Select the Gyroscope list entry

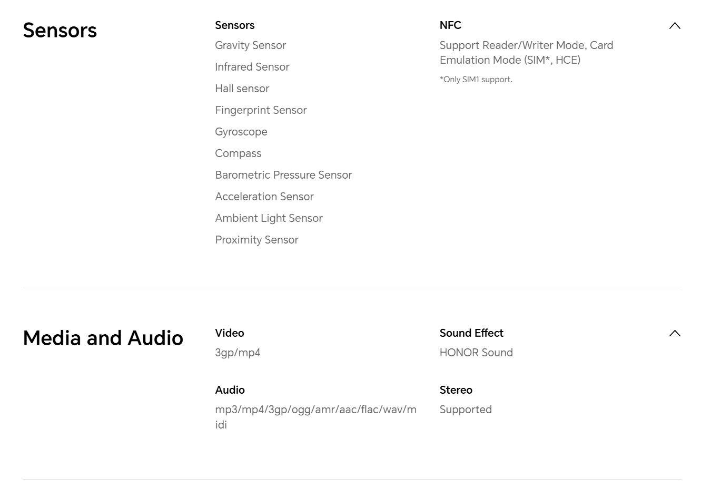tap(241, 132)
